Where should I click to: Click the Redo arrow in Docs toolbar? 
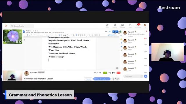[x=26, y=35]
